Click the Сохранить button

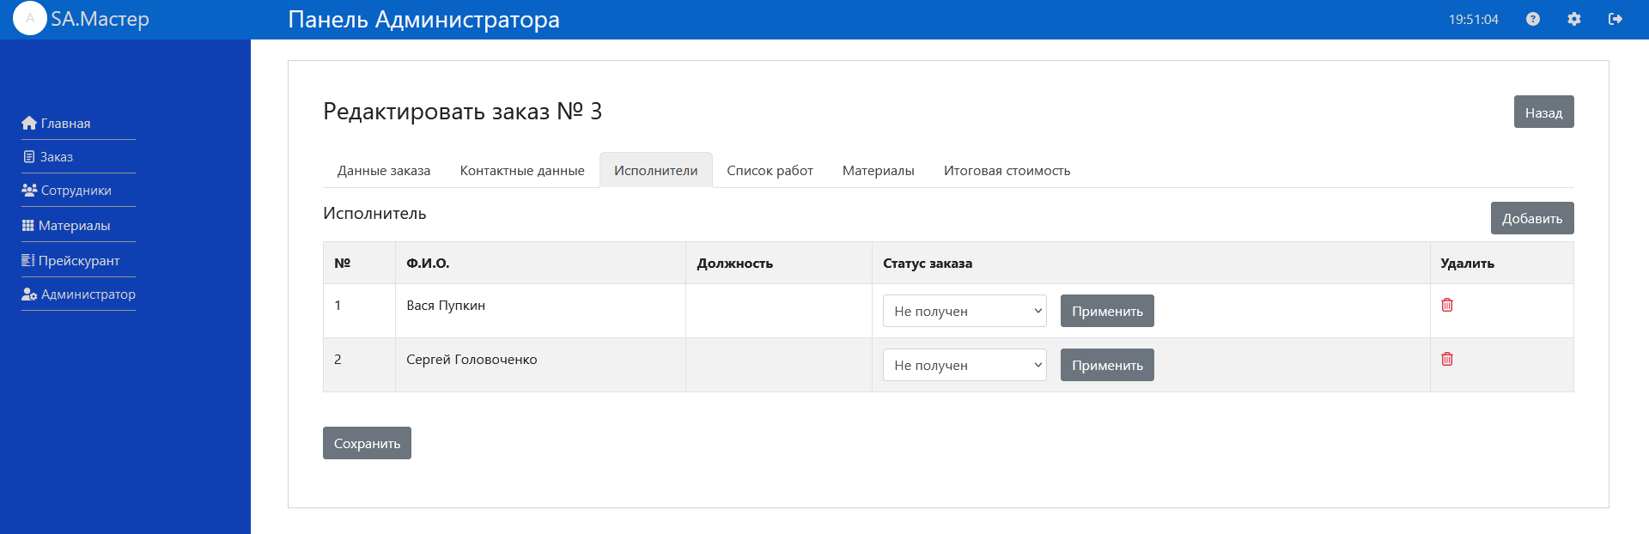click(x=367, y=443)
